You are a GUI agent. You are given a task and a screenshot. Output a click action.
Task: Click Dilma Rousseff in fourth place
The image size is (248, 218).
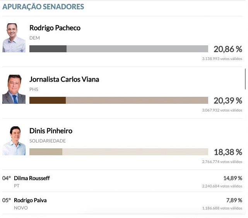click(x=32, y=179)
